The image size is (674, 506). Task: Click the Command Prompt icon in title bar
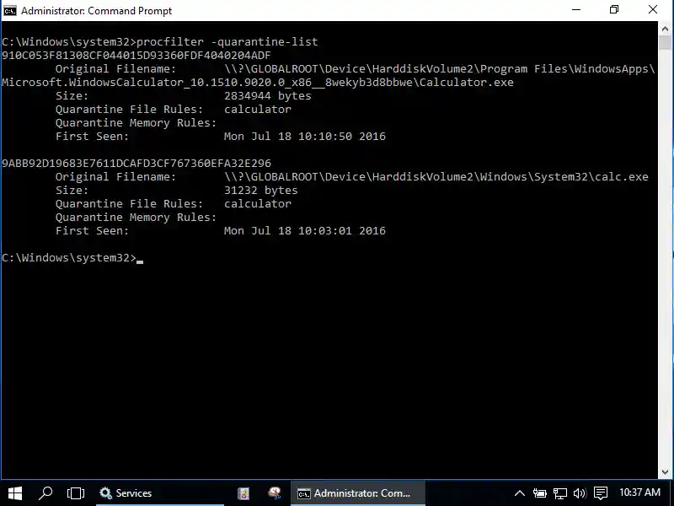10,10
